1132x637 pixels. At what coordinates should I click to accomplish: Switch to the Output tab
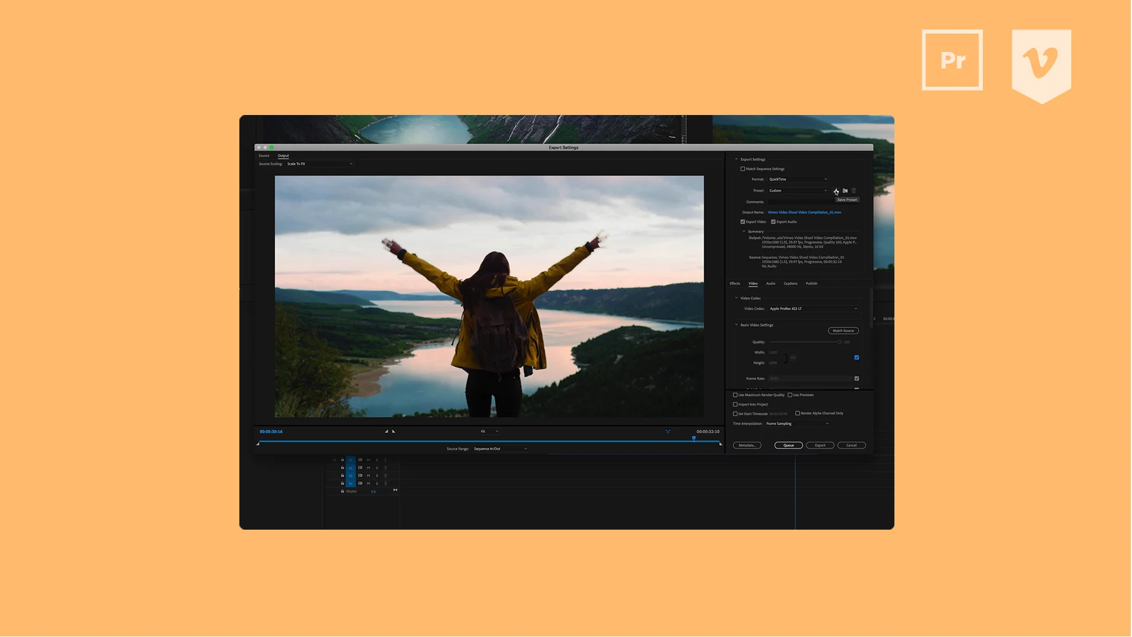coord(284,156)
